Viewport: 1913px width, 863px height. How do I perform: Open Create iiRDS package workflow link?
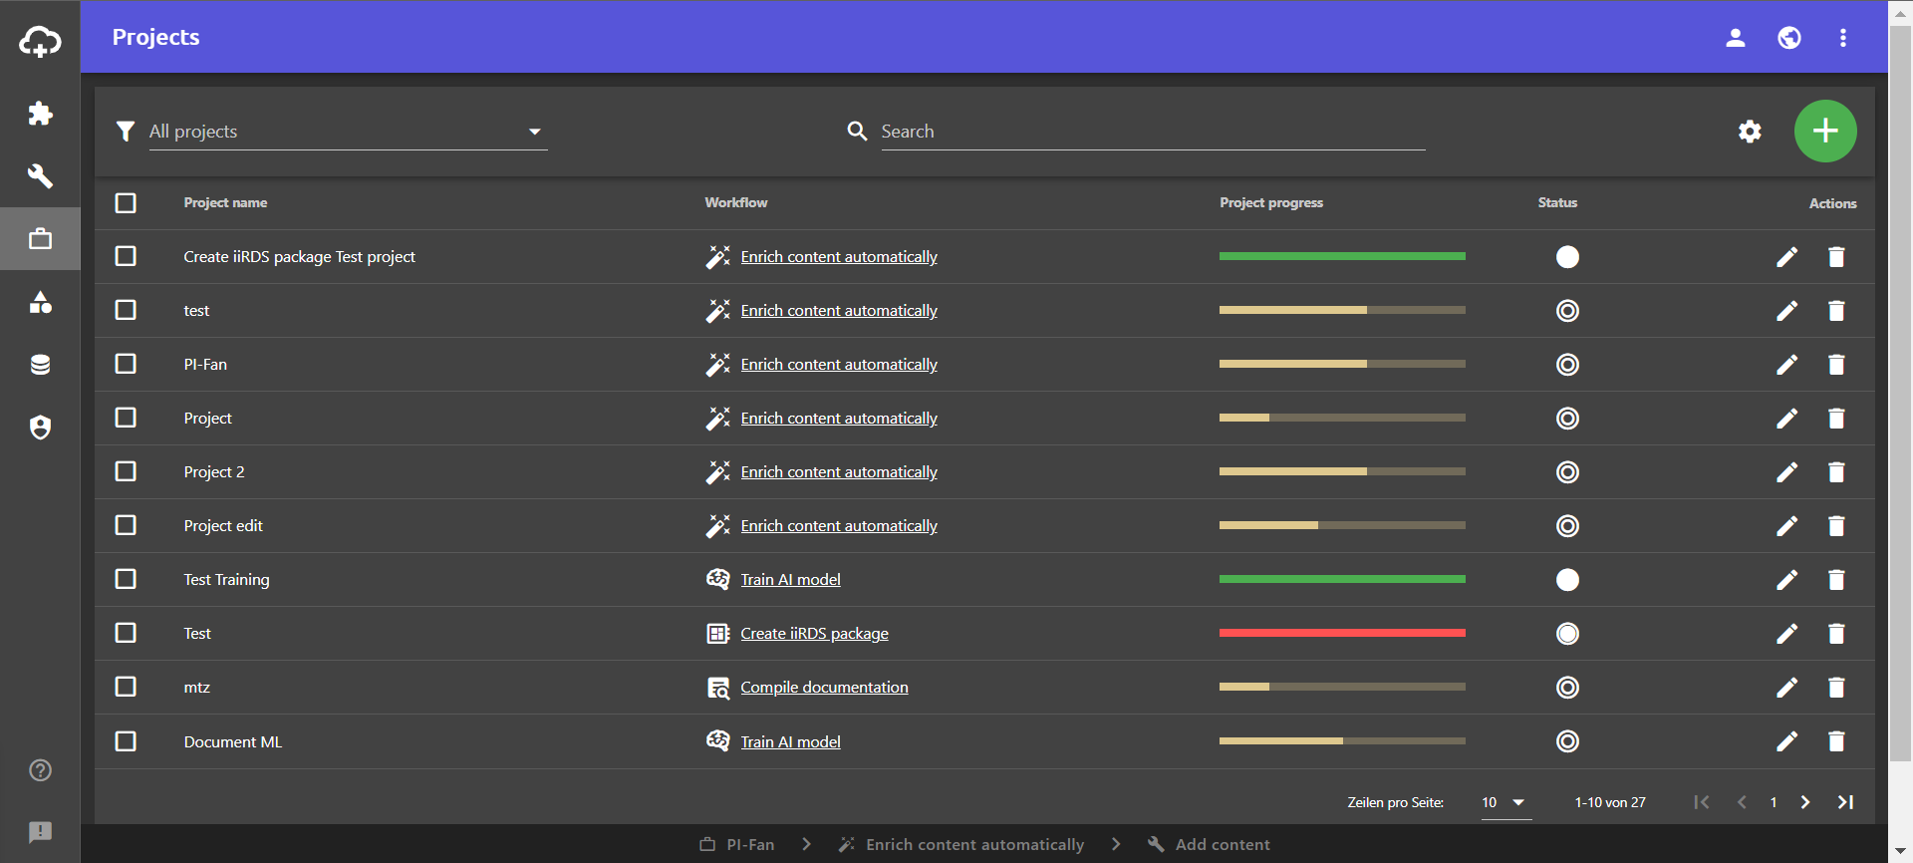point(814,634)
